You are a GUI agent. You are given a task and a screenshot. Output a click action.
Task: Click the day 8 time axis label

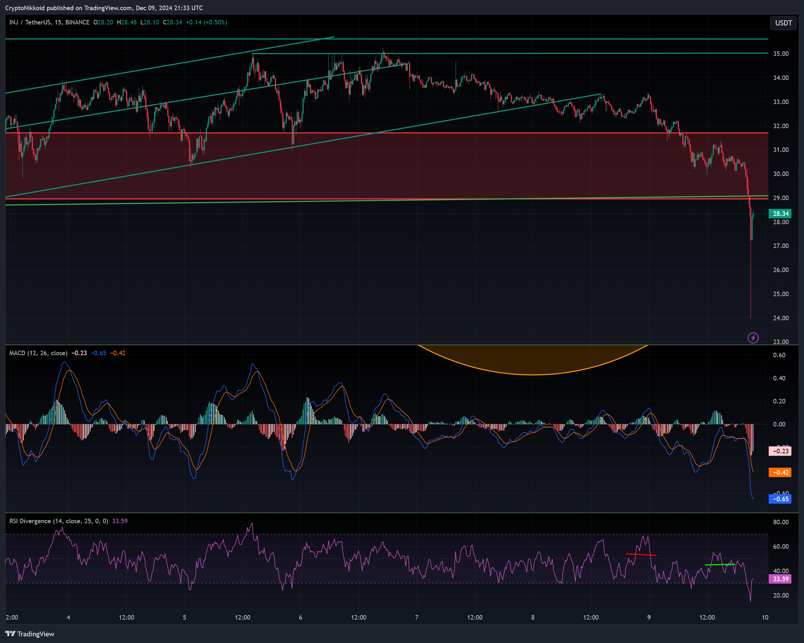[533, 617]
